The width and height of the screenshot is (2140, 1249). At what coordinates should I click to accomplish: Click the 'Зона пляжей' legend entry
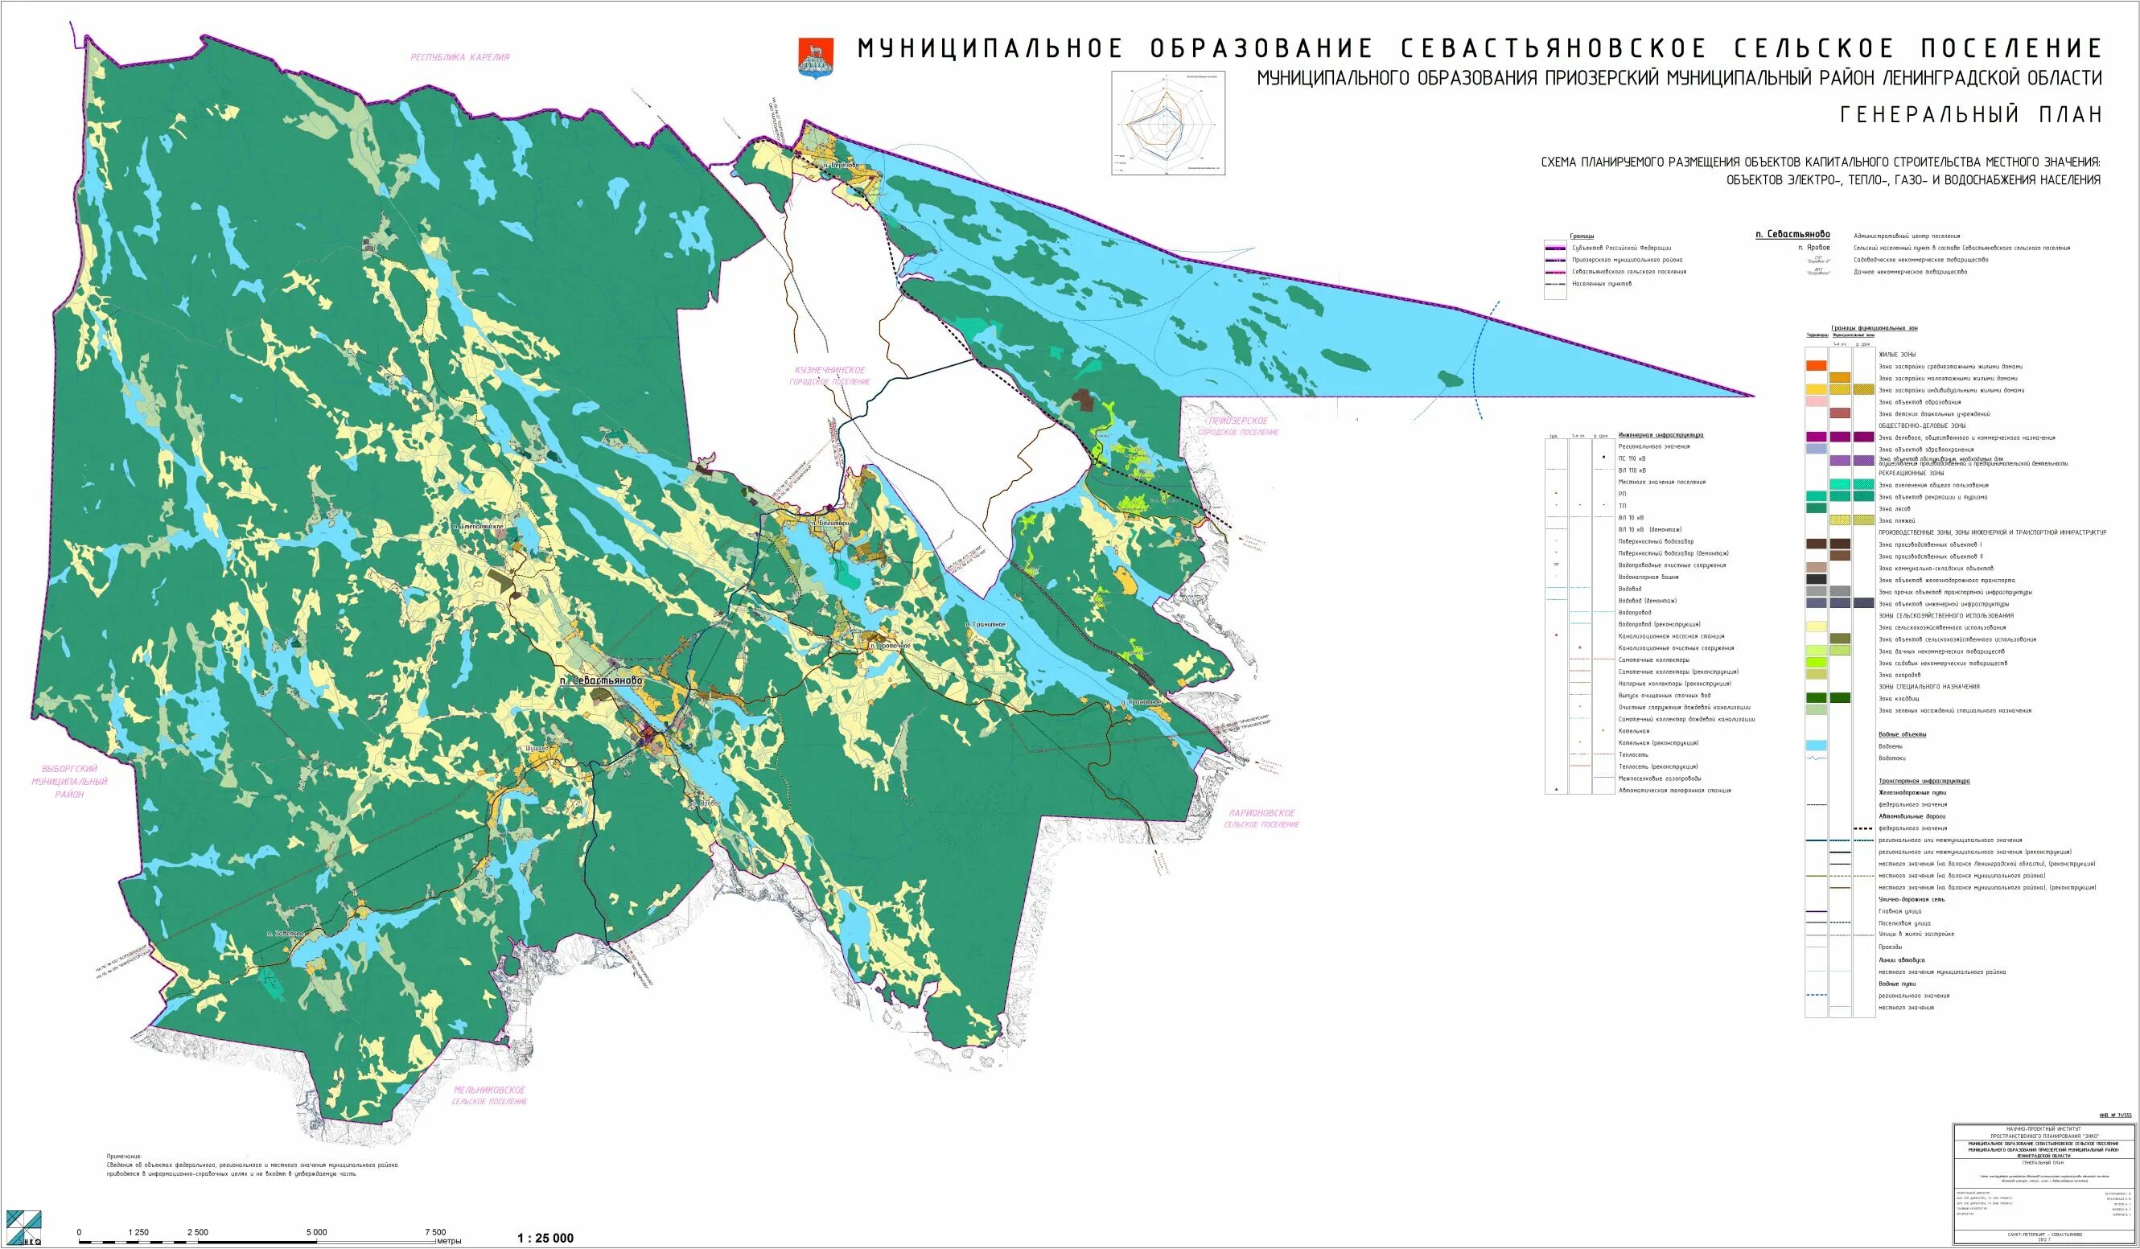coord(1895,520)
